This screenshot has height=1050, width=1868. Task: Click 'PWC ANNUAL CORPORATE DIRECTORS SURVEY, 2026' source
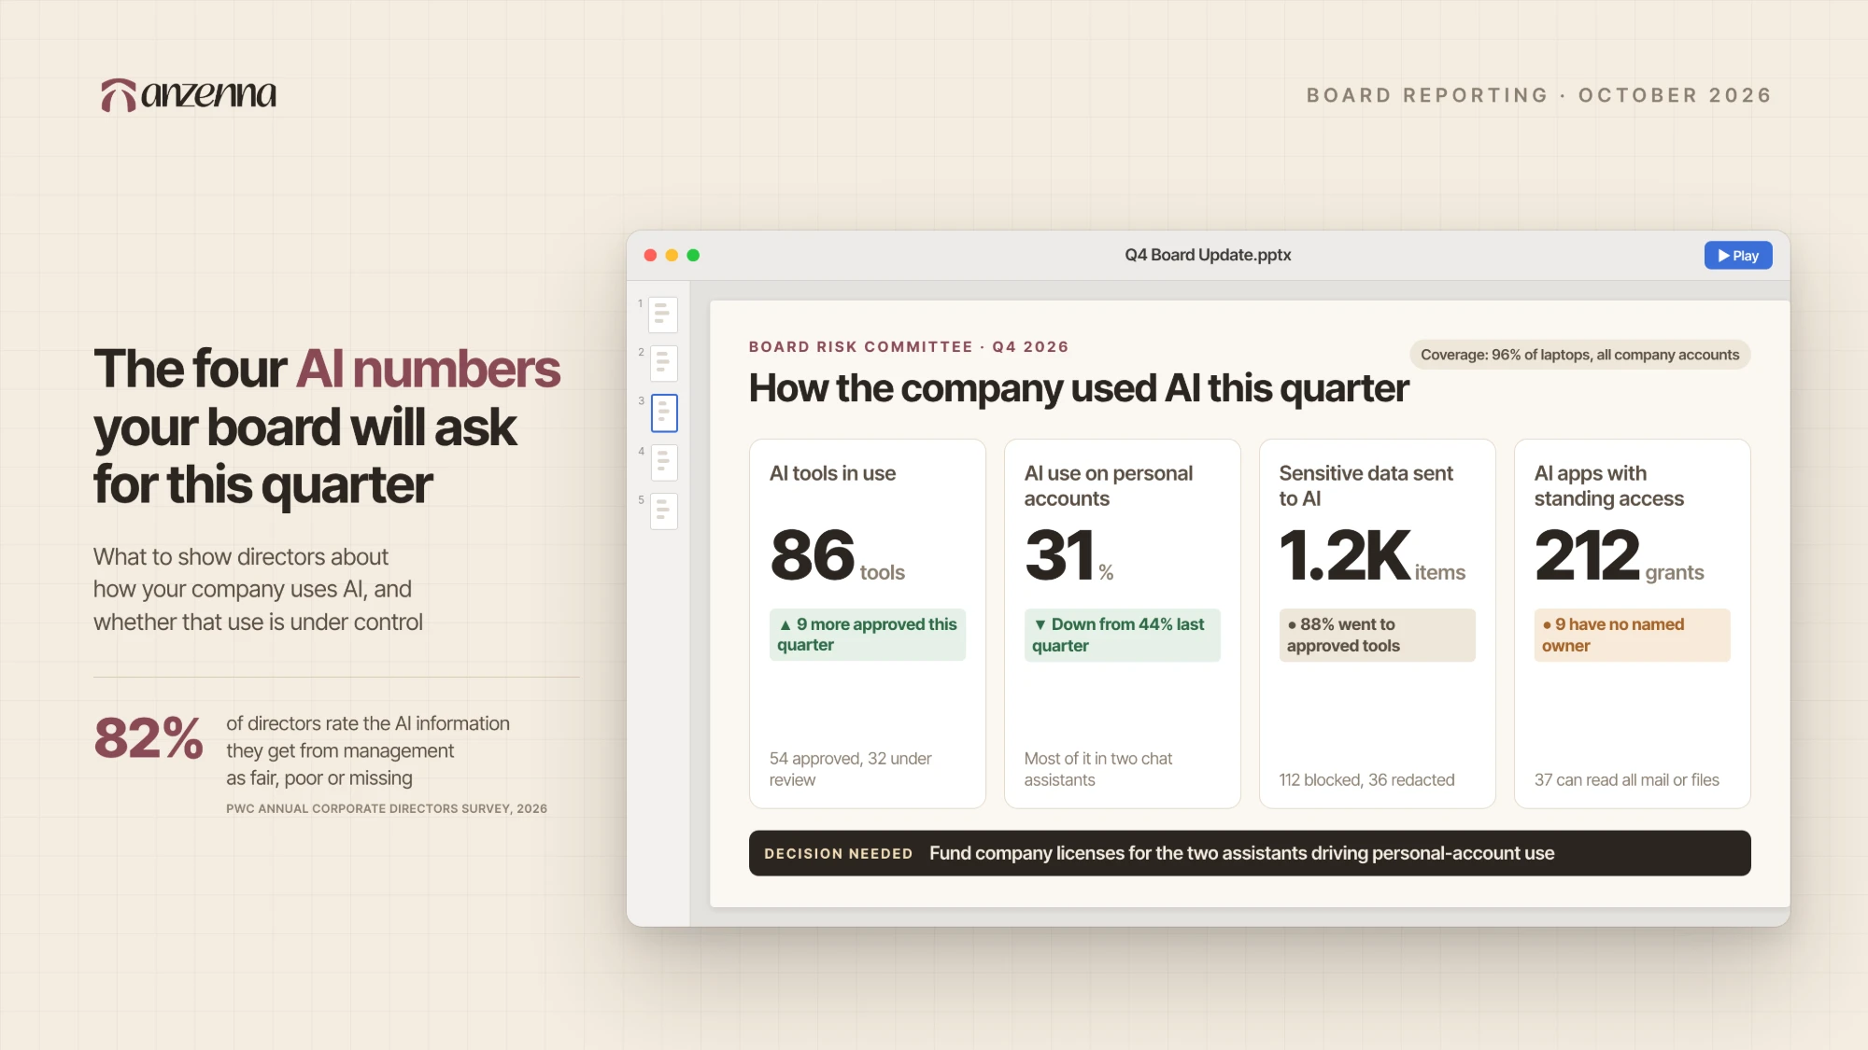[x=387, y=809]
